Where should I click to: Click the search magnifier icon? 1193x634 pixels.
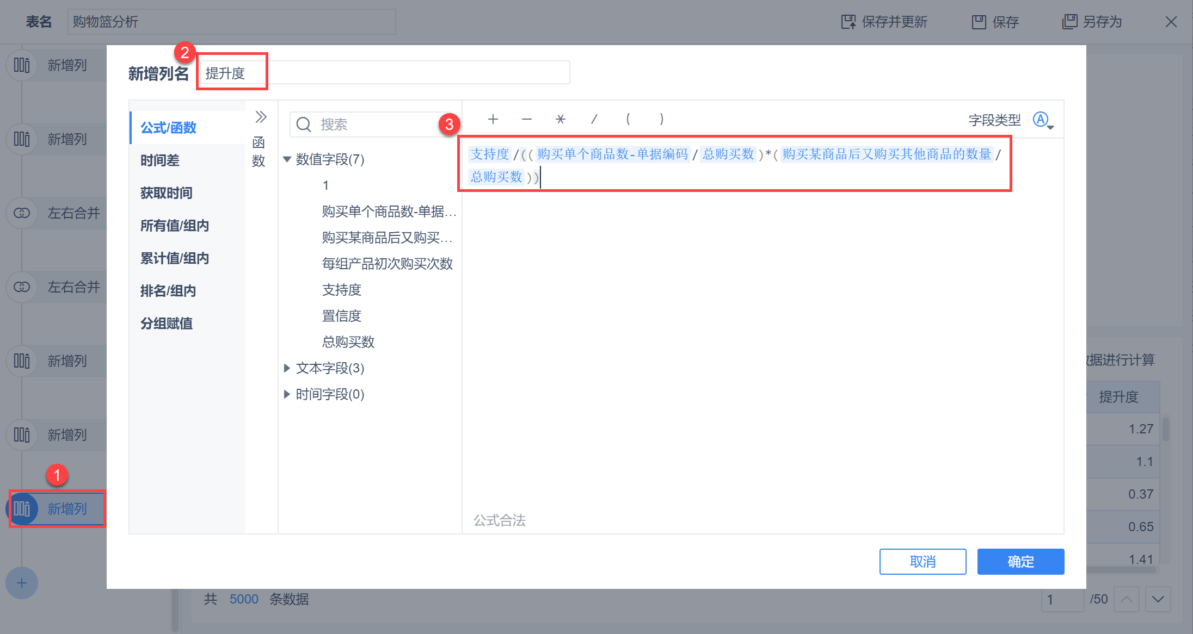304,125
